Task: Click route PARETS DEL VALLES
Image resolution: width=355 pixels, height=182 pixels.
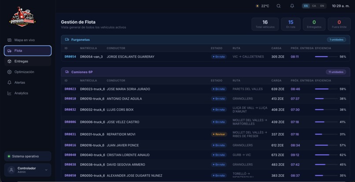Action: (248, 89)
